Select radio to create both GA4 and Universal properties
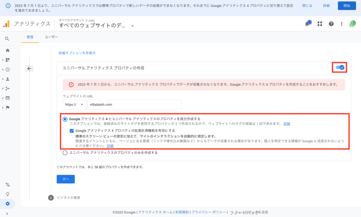 click(65, 119)
